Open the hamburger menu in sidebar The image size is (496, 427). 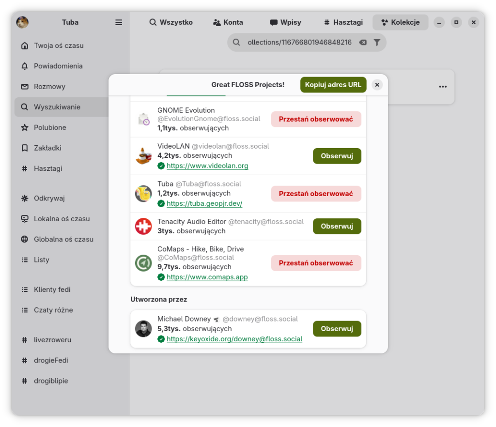pos(119,22)
